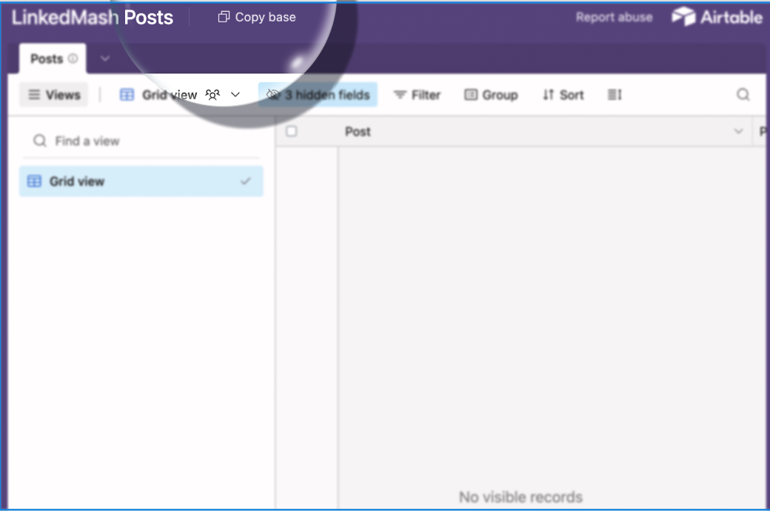Click the grid icon of sidebar Grid view
The image size is (770, 511).
pos(34,181)
